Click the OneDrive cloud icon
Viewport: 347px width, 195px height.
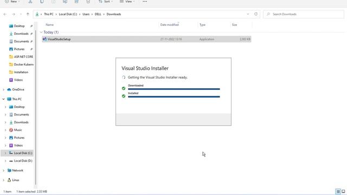(x=9, y=89)
